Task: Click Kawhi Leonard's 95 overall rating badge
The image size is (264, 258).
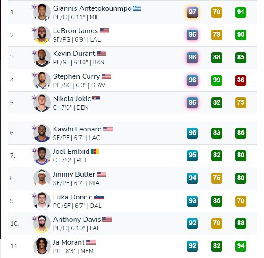Action: (x=192, y=133)
